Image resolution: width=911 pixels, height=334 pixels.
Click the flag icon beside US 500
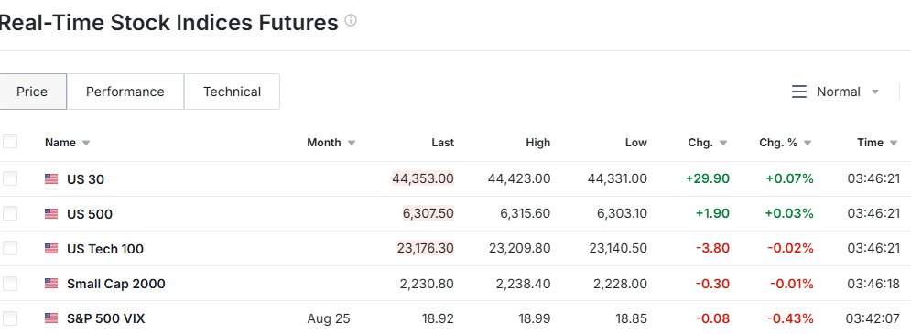51,214
